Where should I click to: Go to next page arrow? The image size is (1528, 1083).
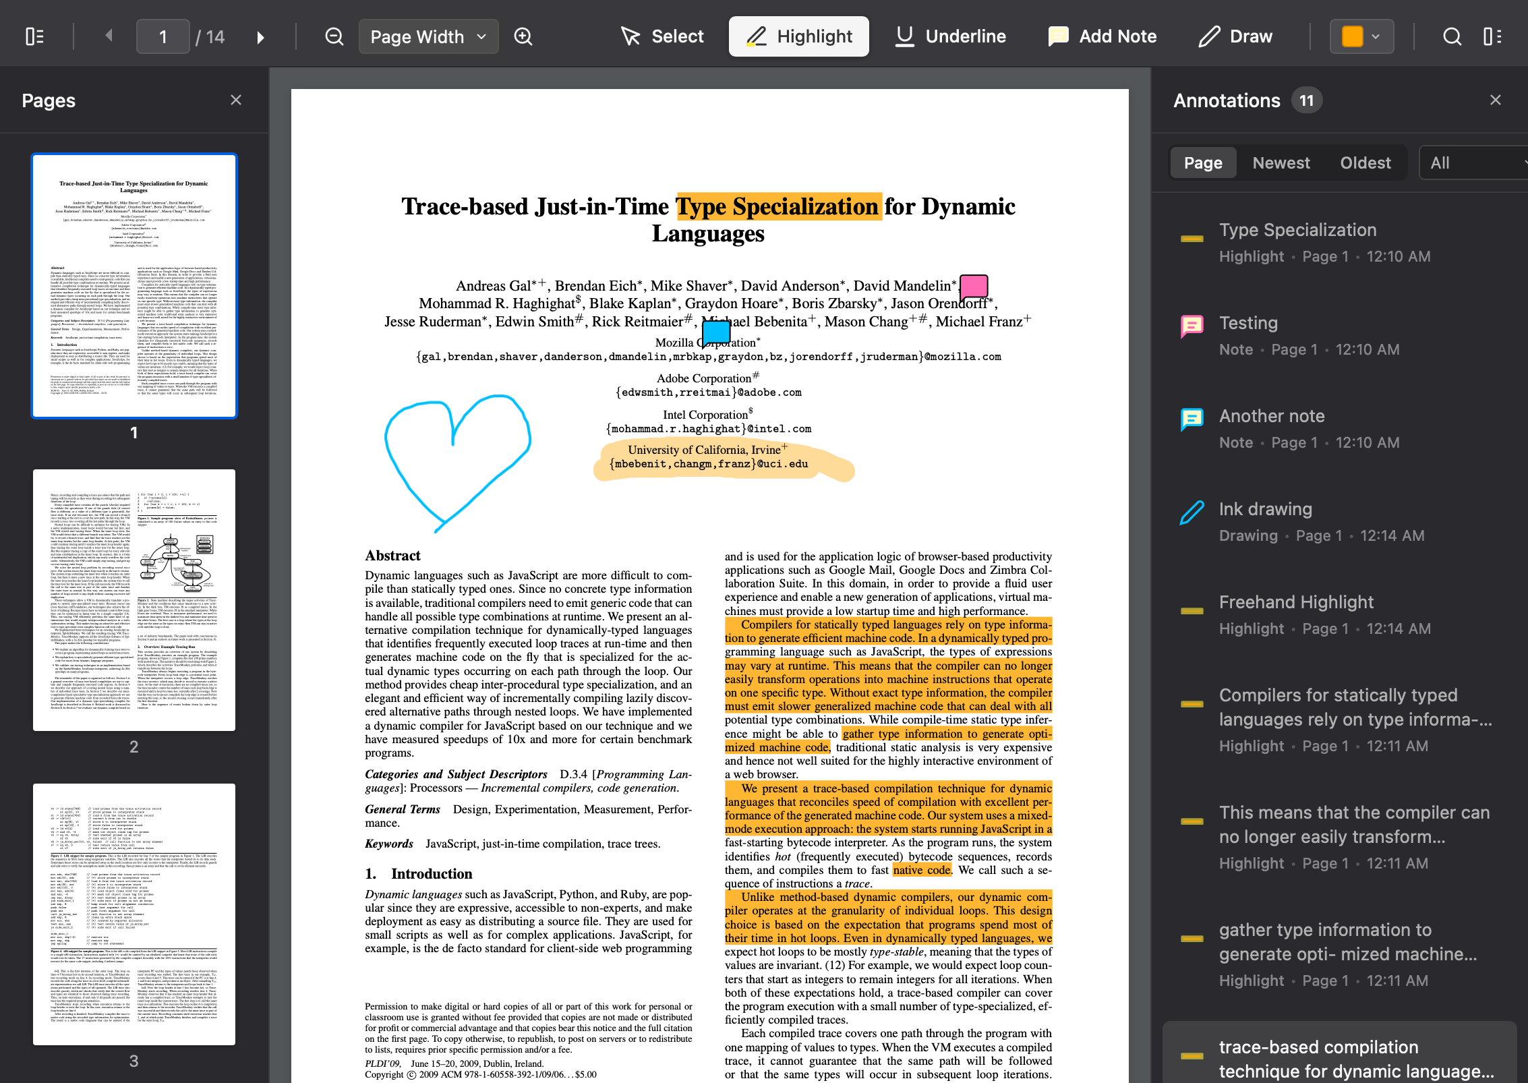coord(260,36)
